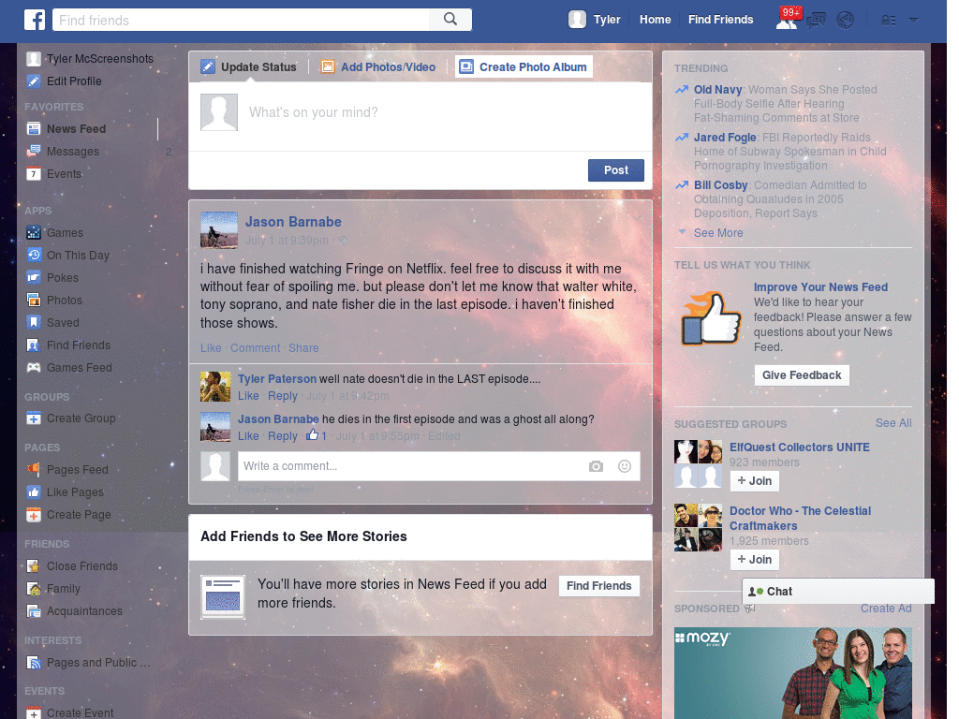Click the Improve Your News Feed link
The height and width of the screenshot is (719, 959).
(820, 286)
